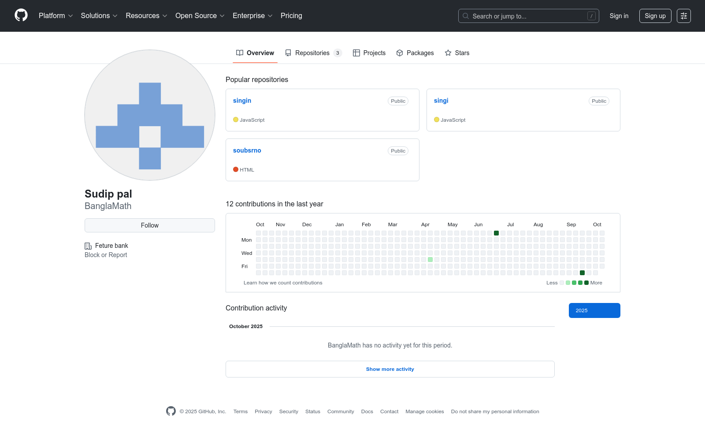The image size is (705, 441).
Task: Click the organization building icon beside Feture bank
Action: [x=88, y=246]
